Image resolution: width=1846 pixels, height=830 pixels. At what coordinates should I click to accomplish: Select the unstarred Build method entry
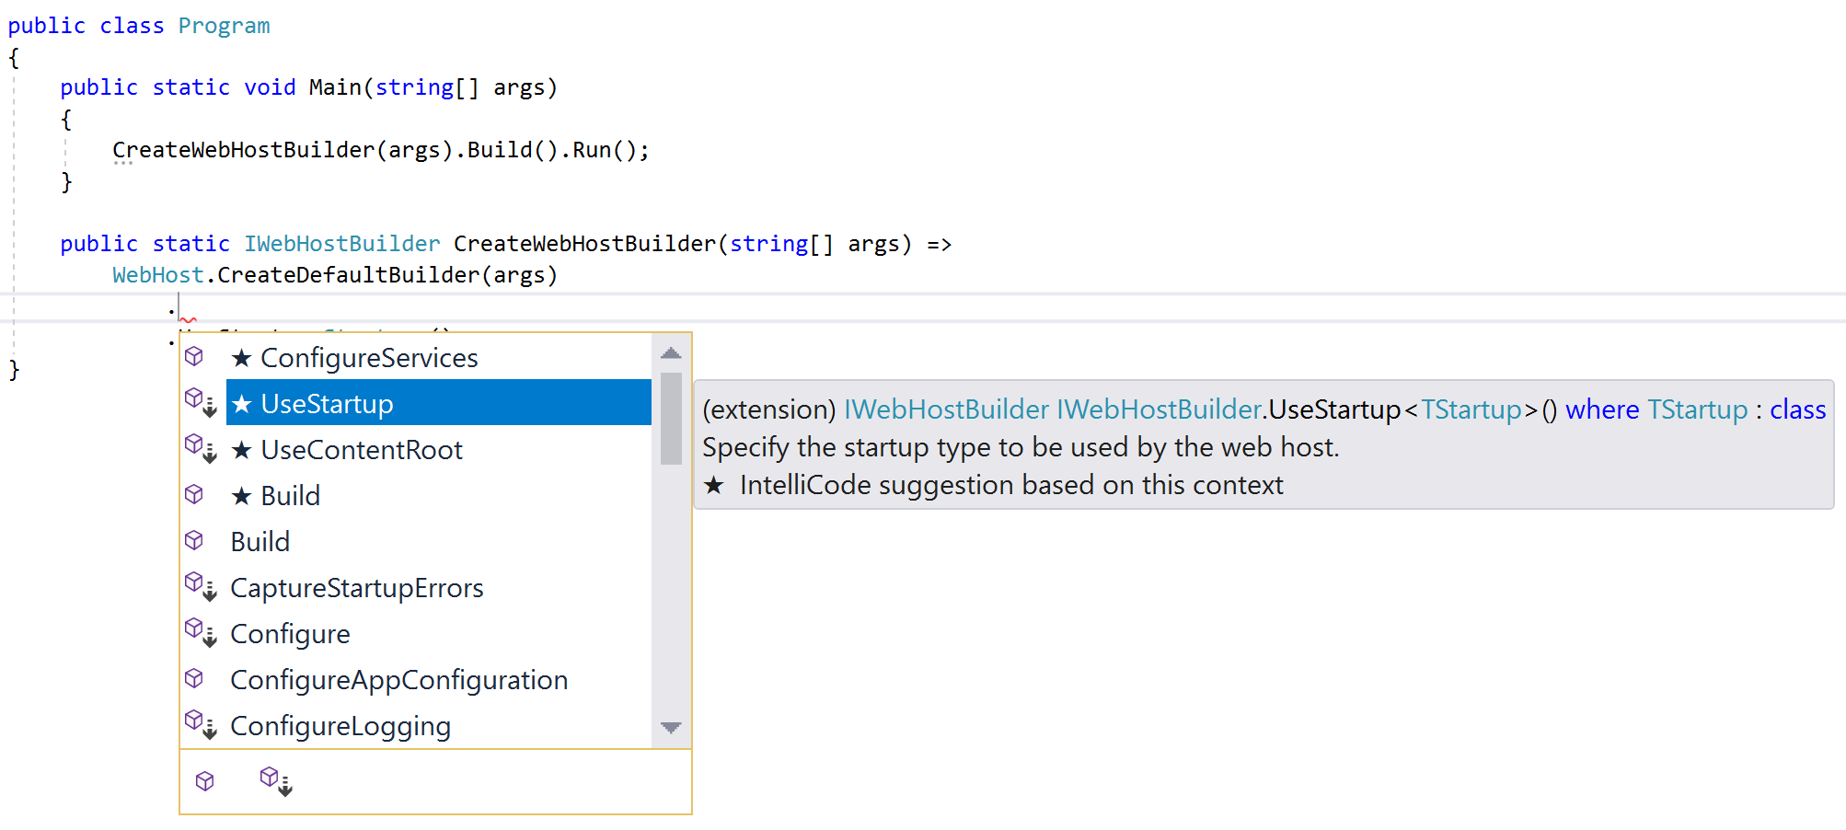(x=439, y=541)
